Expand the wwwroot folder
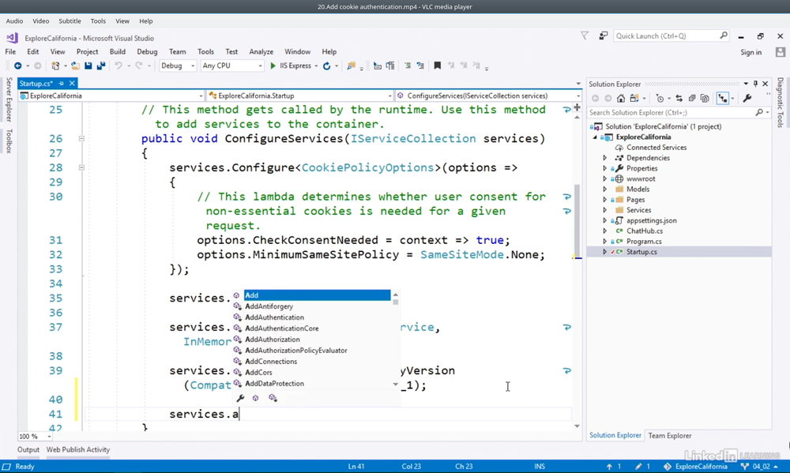 [605, 178]
